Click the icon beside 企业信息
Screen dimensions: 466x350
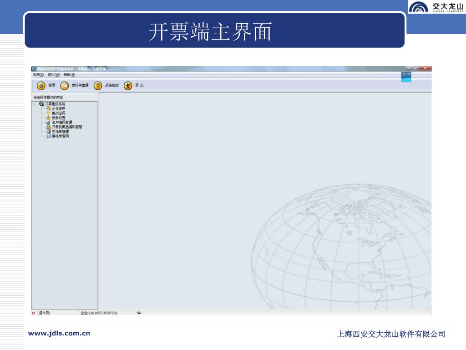click(x=49, y=108)
